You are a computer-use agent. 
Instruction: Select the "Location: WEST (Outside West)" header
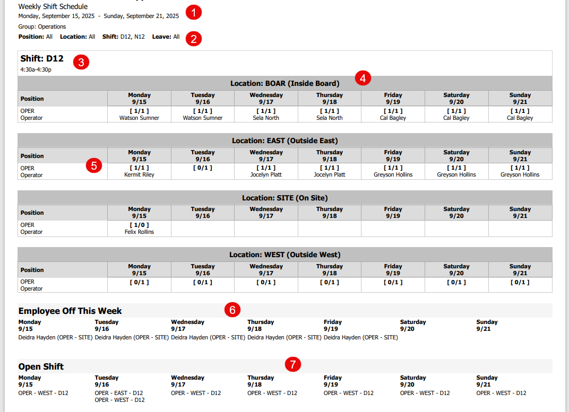(285, 255)
